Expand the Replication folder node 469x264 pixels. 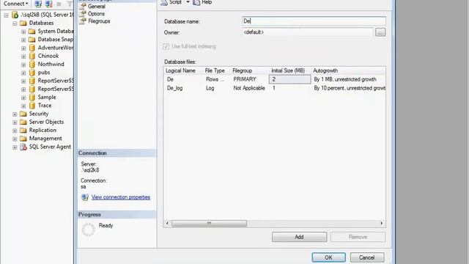(x=15, y=131)
